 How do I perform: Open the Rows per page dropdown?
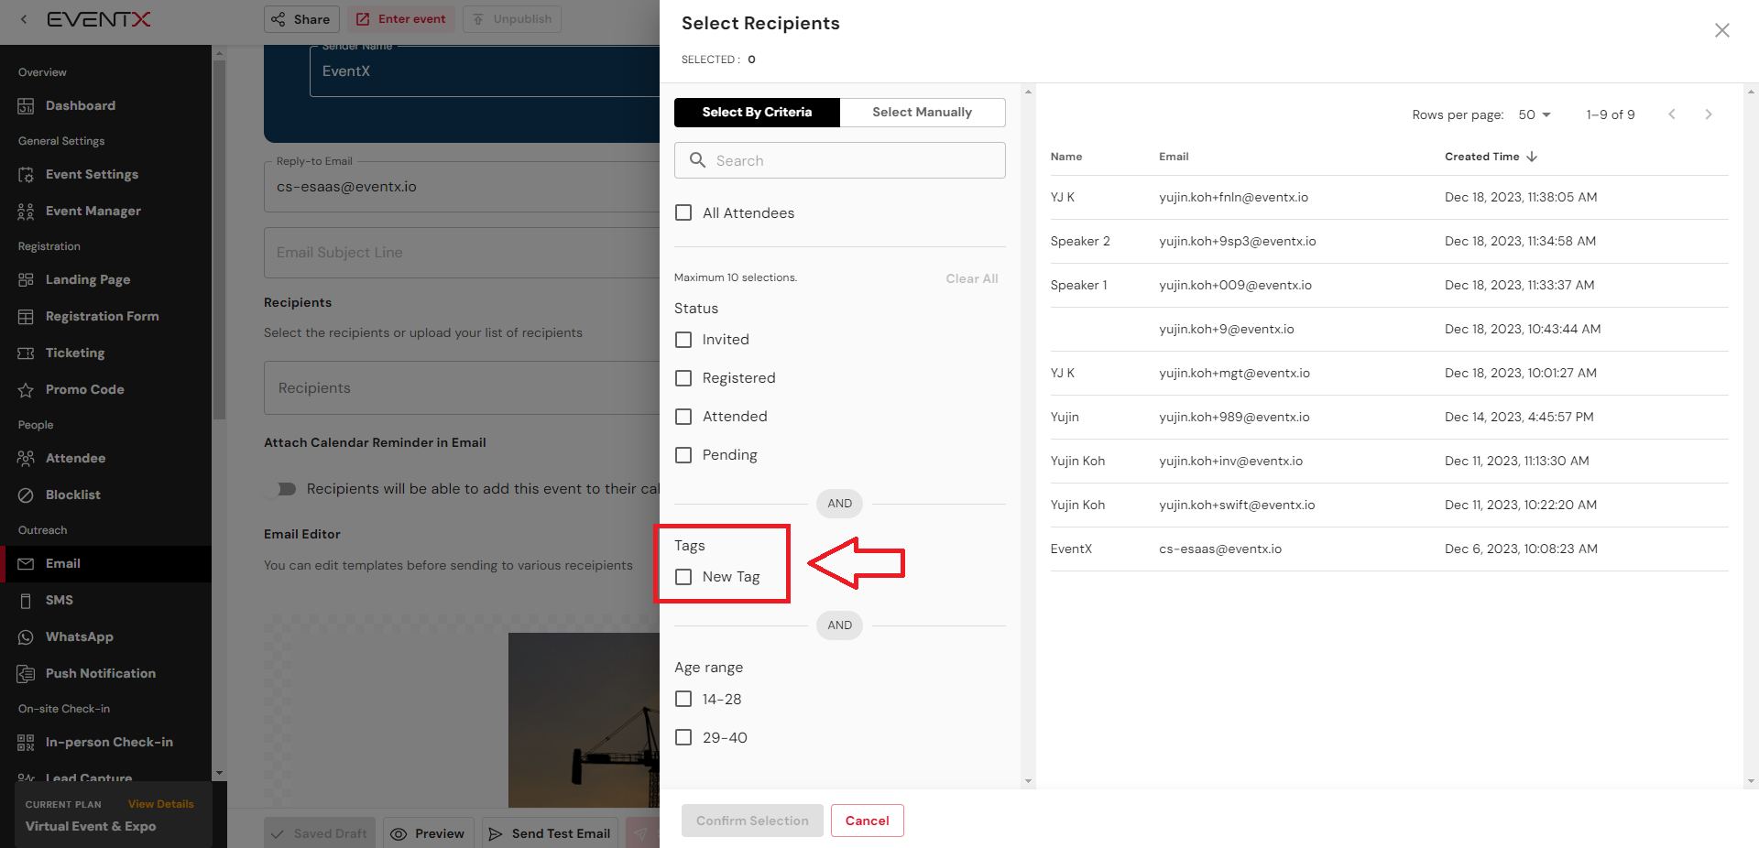[1535, 114]
